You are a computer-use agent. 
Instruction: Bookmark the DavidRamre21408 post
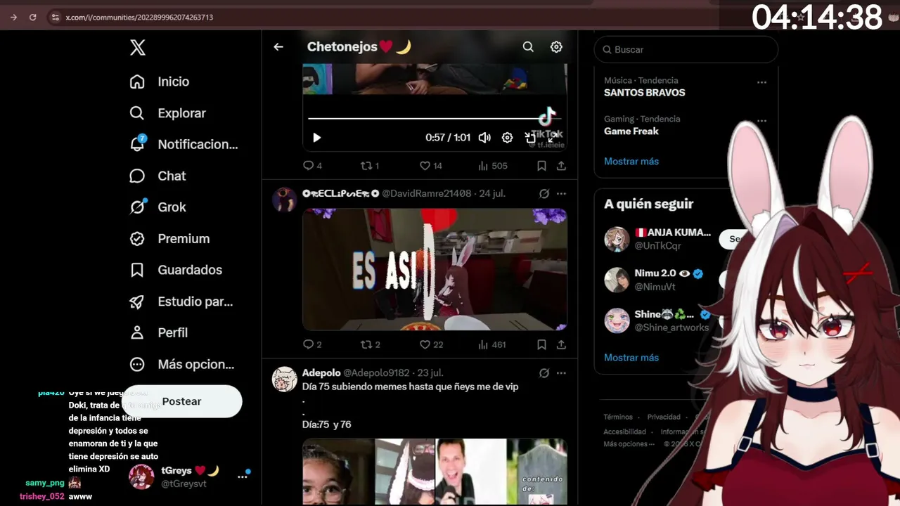(541, 344)
